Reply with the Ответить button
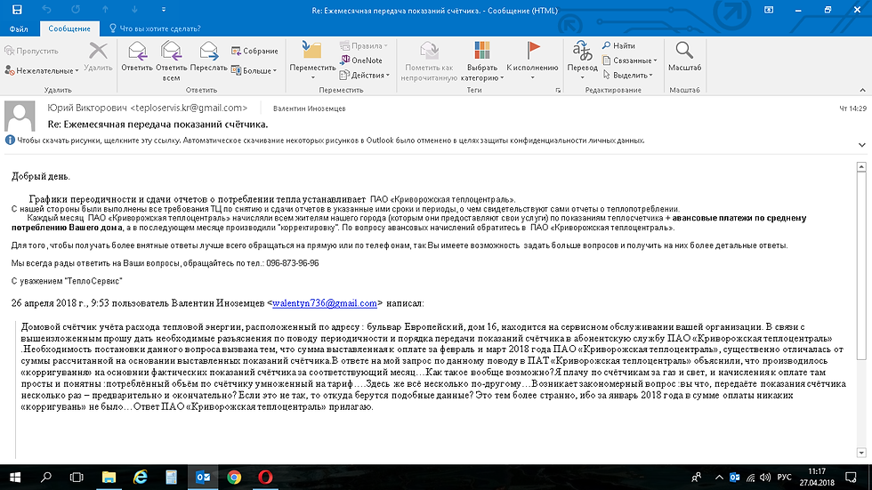 click(x=137, y=57)
